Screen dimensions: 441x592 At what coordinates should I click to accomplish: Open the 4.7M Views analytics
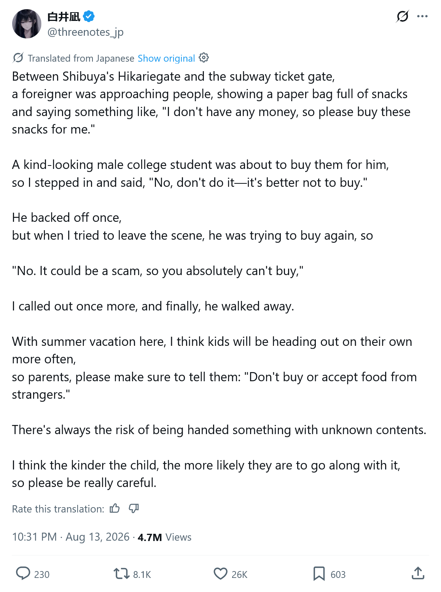tap(164, 537)
